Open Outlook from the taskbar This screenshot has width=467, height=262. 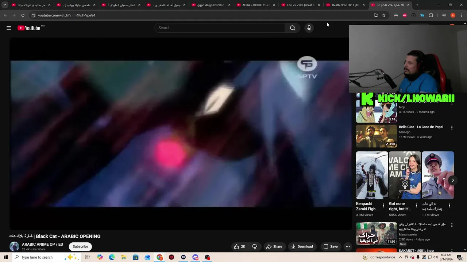click(x=147, y=257)
